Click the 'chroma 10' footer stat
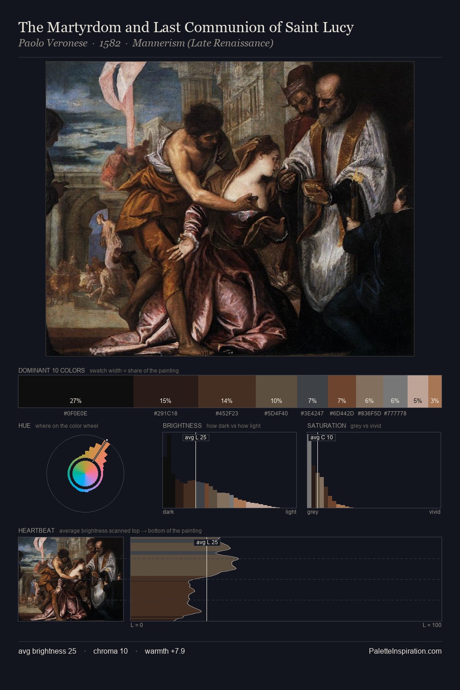Viewport: 460px width, 690px height. (110, 651)
